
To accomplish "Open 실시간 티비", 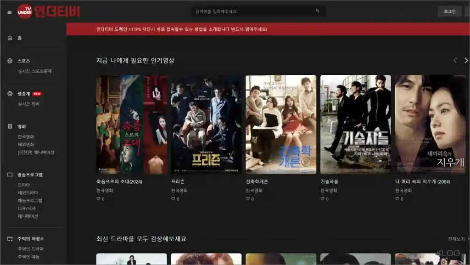I will (28, 104).
